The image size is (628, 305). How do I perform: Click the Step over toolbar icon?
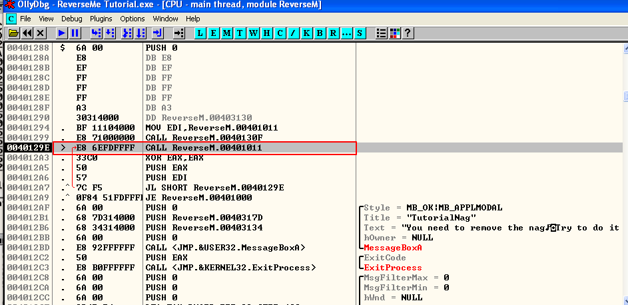110,33
